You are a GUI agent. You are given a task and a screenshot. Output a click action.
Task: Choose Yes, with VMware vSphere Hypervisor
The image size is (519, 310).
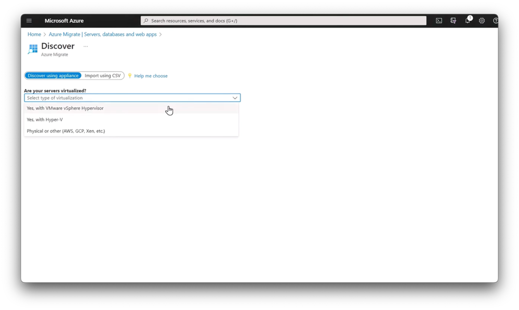pos(131,108)
